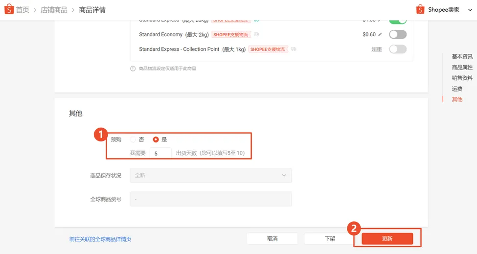Open the Shopee logo at top-left

pyautogui.click(x=9, y=9)
